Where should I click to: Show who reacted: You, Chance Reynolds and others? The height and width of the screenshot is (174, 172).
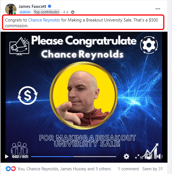[x=64, y=169]
